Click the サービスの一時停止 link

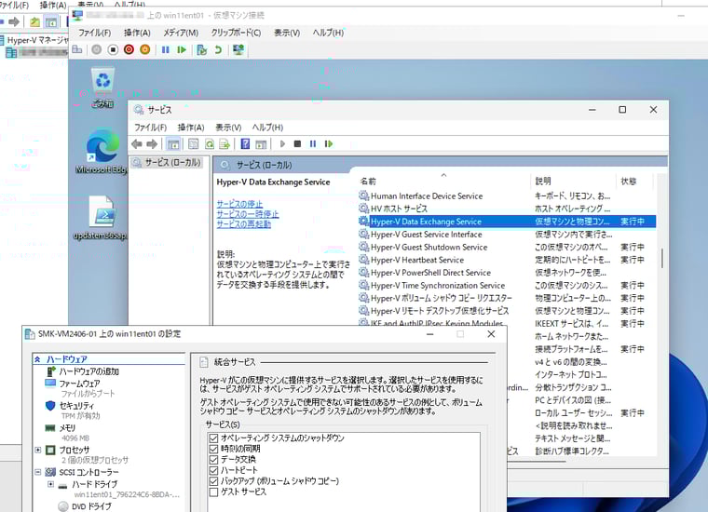248,214
